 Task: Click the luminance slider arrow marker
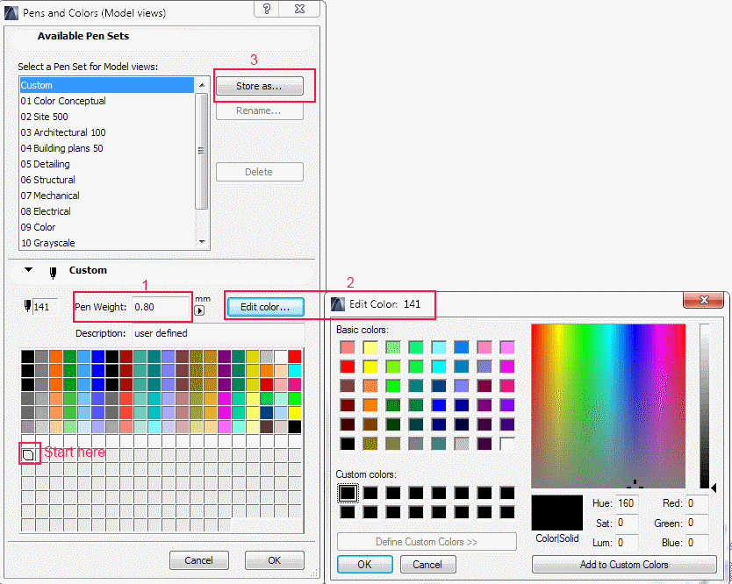pyautogui.click(x=714, y=488)
